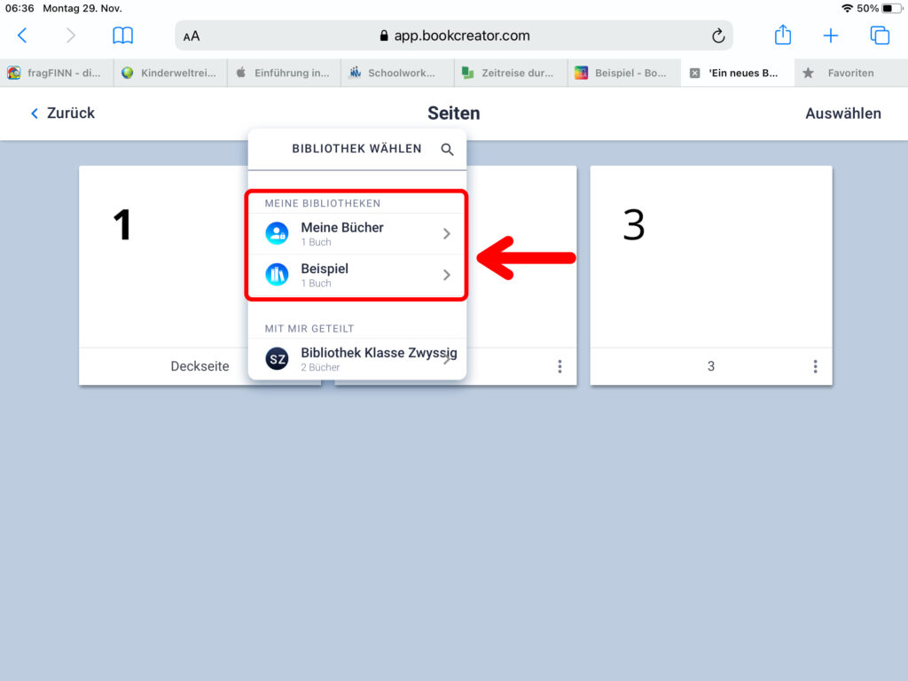Switch to the Schoolwork tab

coord(396,74)
